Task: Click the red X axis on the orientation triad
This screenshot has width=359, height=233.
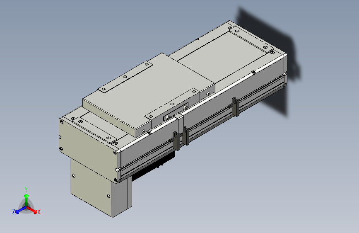Action: tap(33, 210)
